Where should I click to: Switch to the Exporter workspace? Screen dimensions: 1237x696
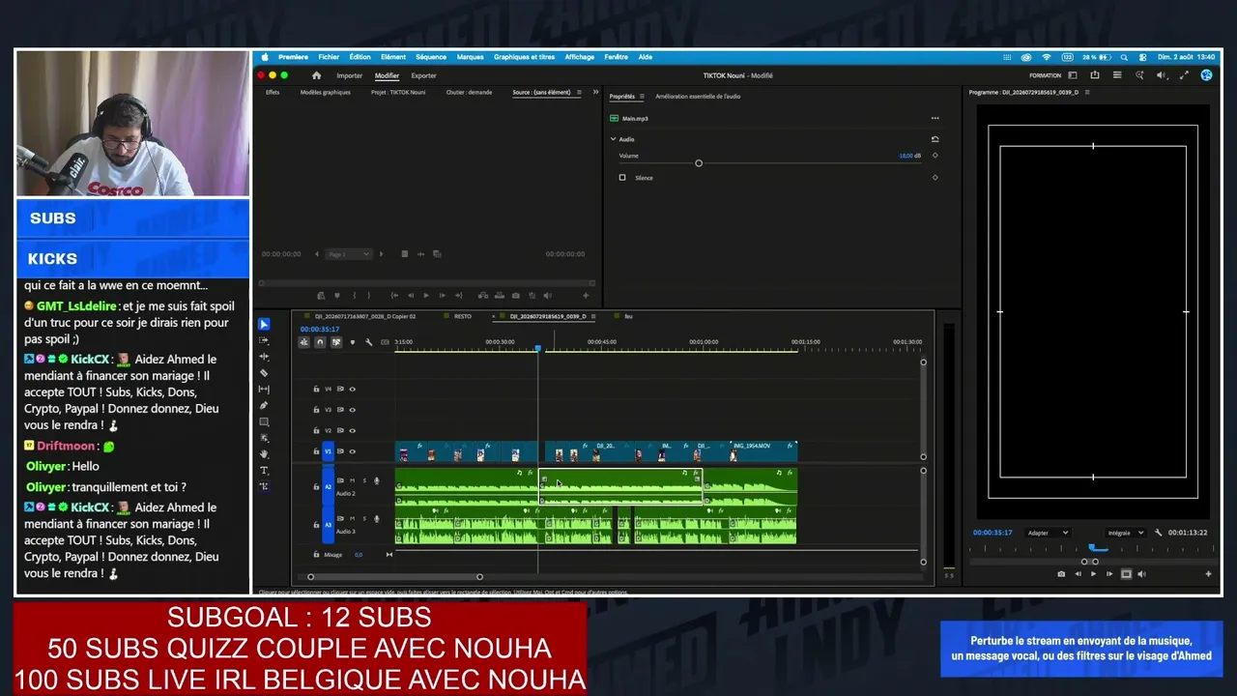423,75
